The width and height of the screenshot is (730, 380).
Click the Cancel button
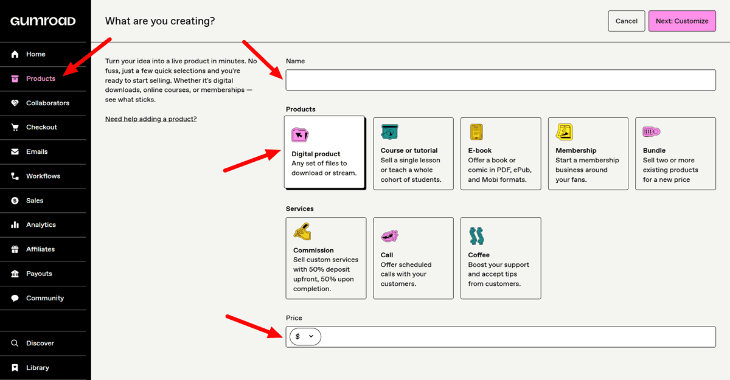point(626,21)
